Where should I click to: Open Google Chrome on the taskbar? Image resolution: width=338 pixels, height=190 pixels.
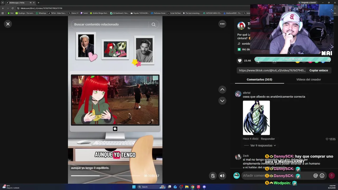coord(193,187)
